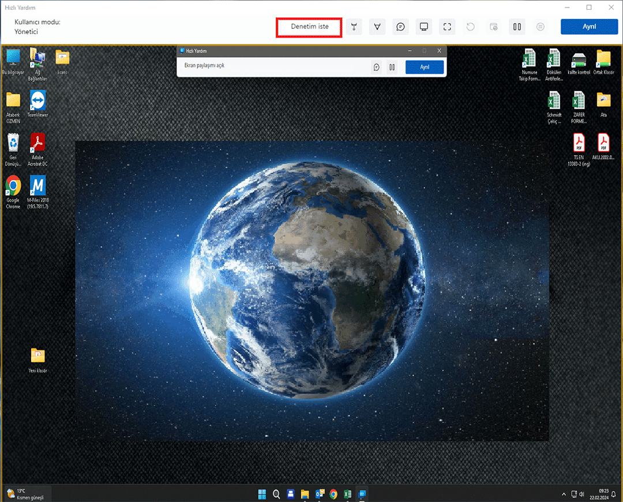Image resolution: width=623 pixels, height=502 pixels.
Task: Open TeamViewer desktop shortcut
Action: (x=37, y=103)
